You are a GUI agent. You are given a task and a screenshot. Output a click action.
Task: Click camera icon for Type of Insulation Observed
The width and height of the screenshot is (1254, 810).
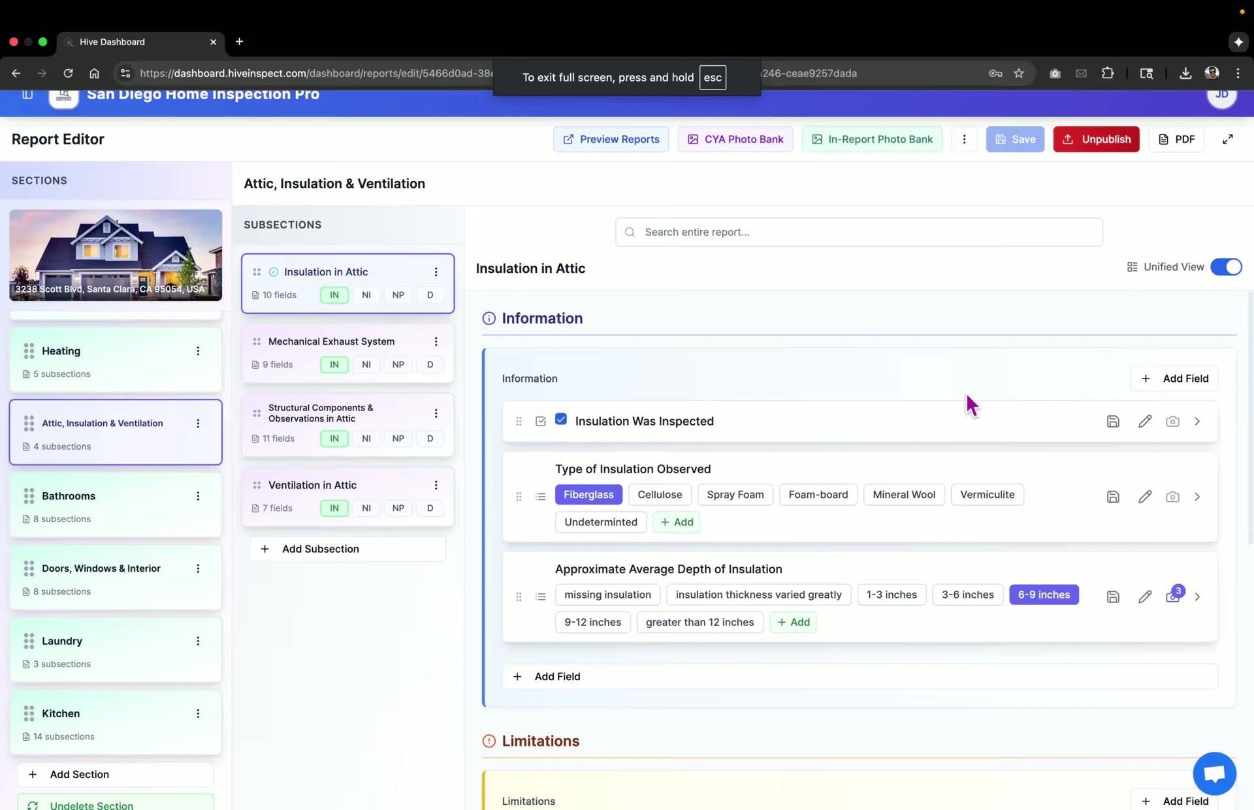click(1172, 497)
